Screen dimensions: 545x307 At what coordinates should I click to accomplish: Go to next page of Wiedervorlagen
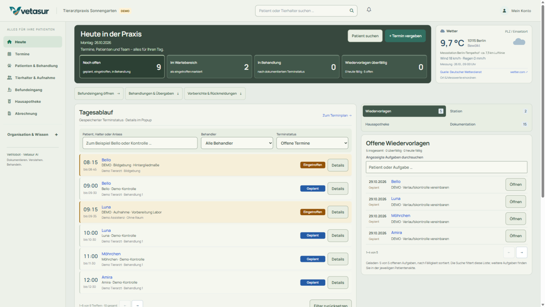521,252
